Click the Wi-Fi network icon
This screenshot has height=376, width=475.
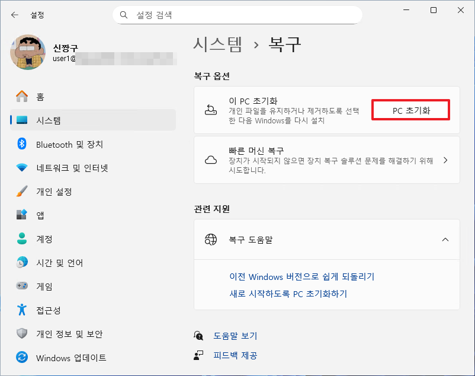click(x=22, y=167)
